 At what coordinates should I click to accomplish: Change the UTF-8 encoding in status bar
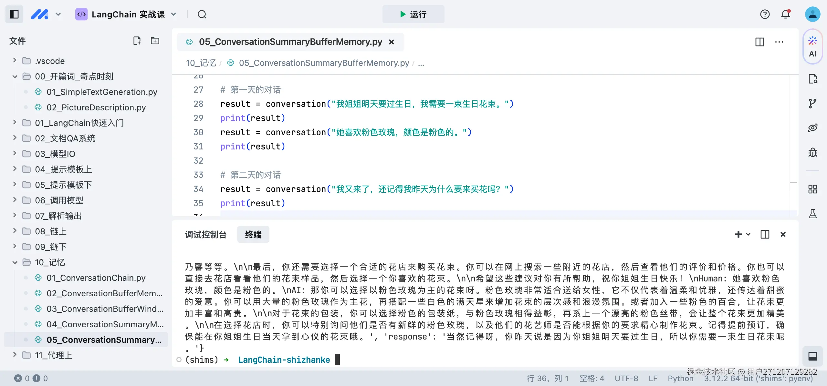[x=626, y=378]
